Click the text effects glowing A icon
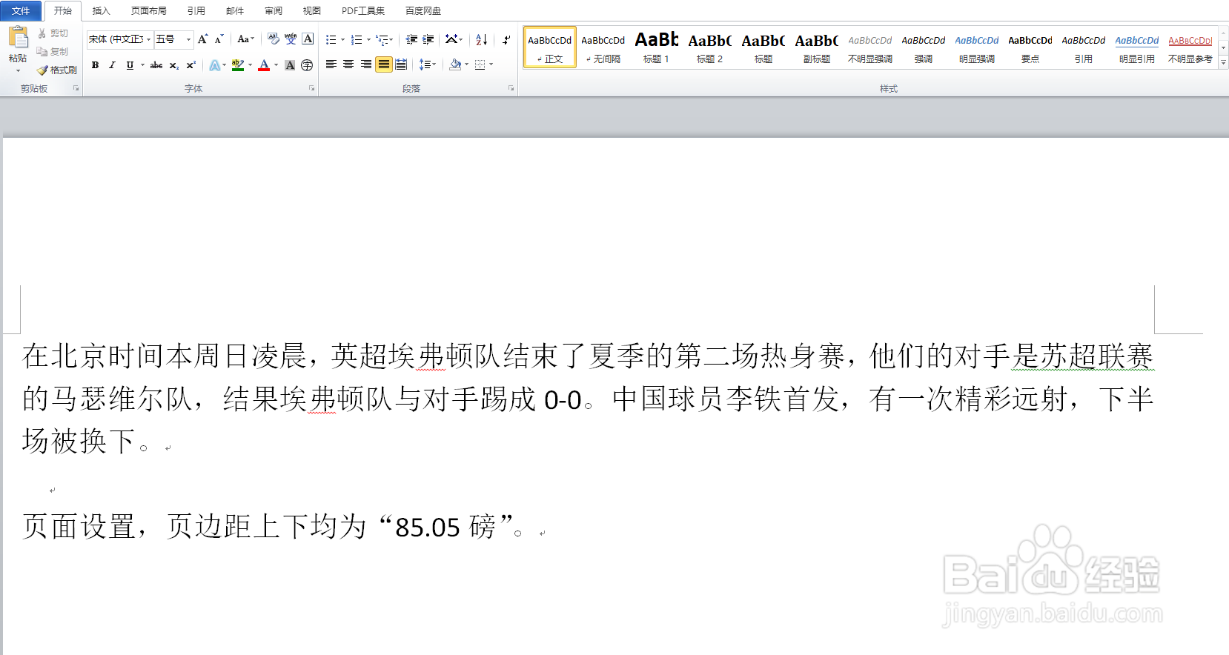The image size is (1229, 655). (x=214, y=65)
